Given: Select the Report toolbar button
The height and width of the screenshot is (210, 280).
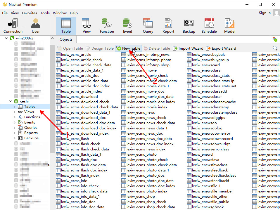Looking at the screenshot, I should 168,26.
